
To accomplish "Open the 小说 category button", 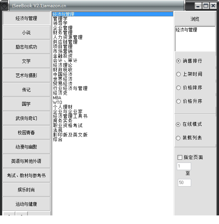I will (x=26, y=33).
